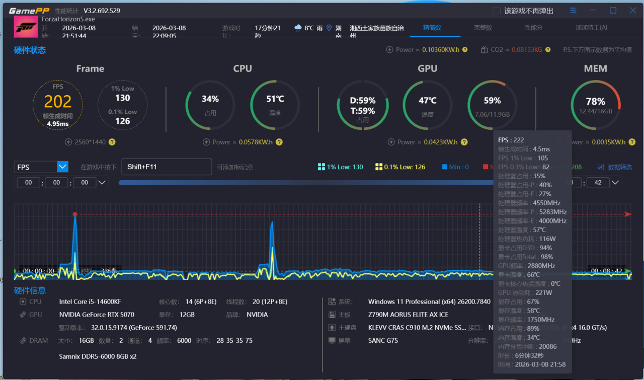Click the 1% Low 130 circle

click(122, 105)
